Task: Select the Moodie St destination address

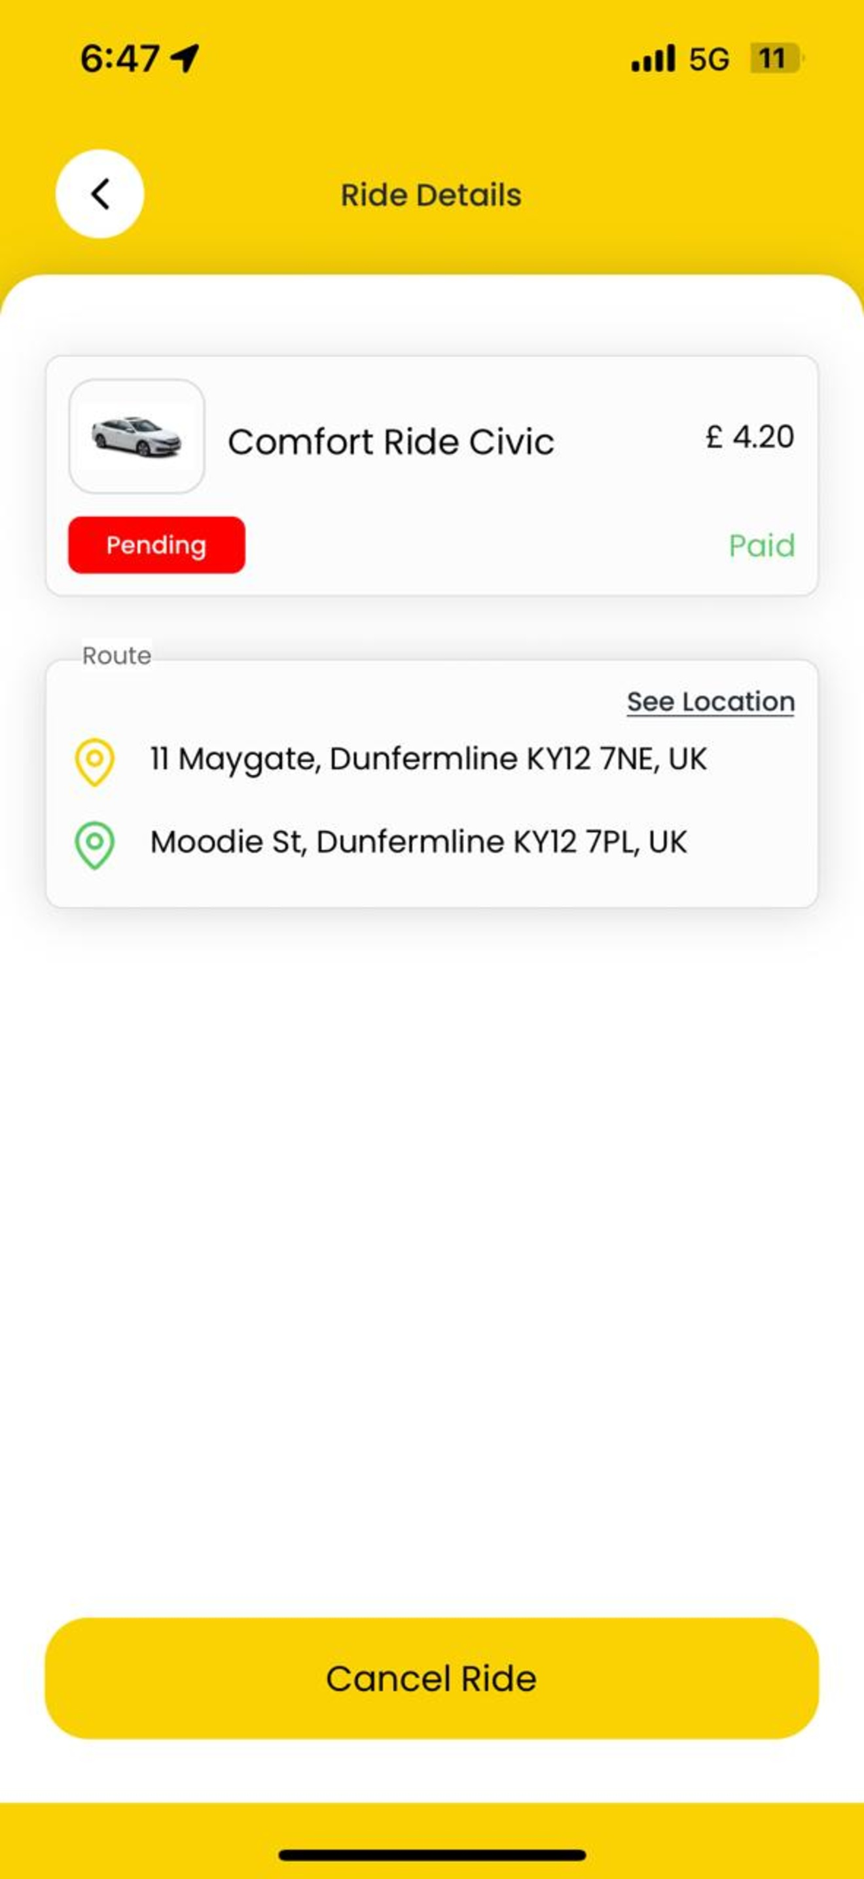Action: click(418, 842)
